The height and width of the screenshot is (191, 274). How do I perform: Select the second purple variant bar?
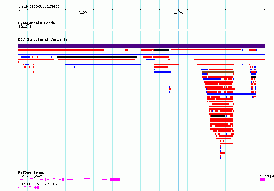(x=142, y=47)
